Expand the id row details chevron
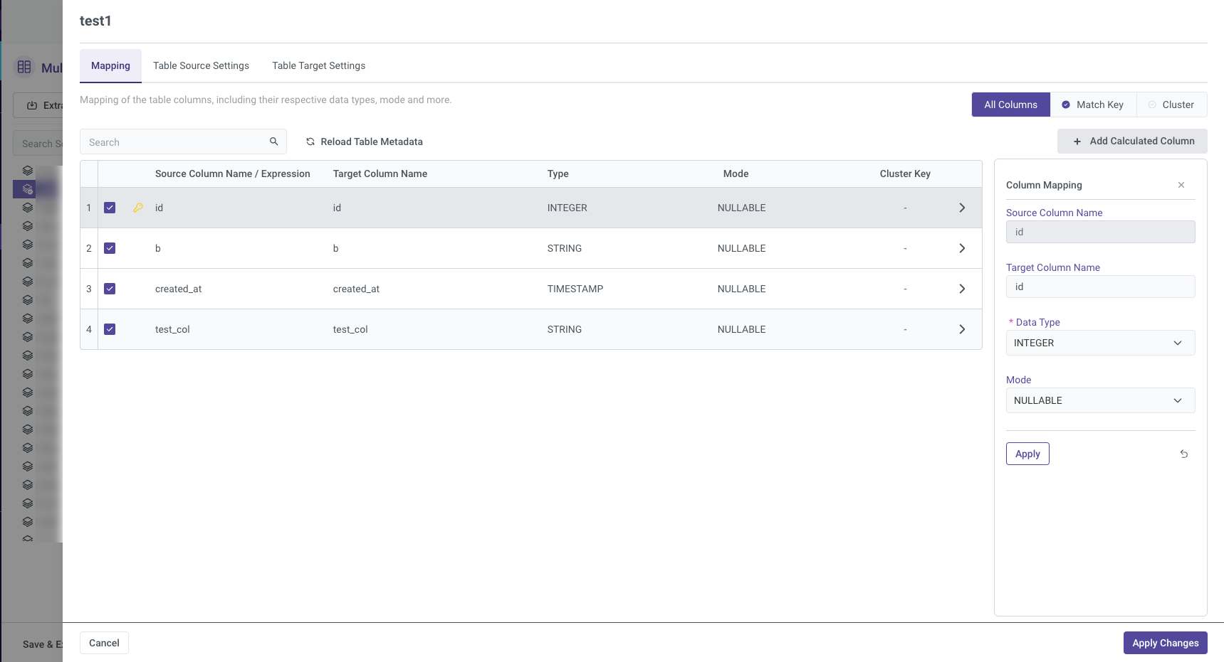1224x662 pixels. pos(962,208)
